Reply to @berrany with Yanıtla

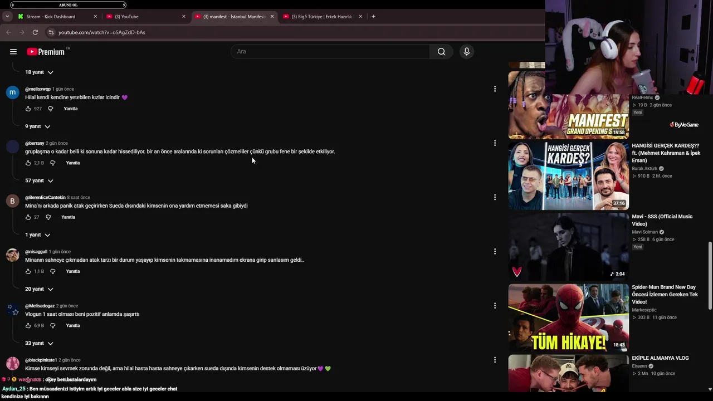coord(73,163)
